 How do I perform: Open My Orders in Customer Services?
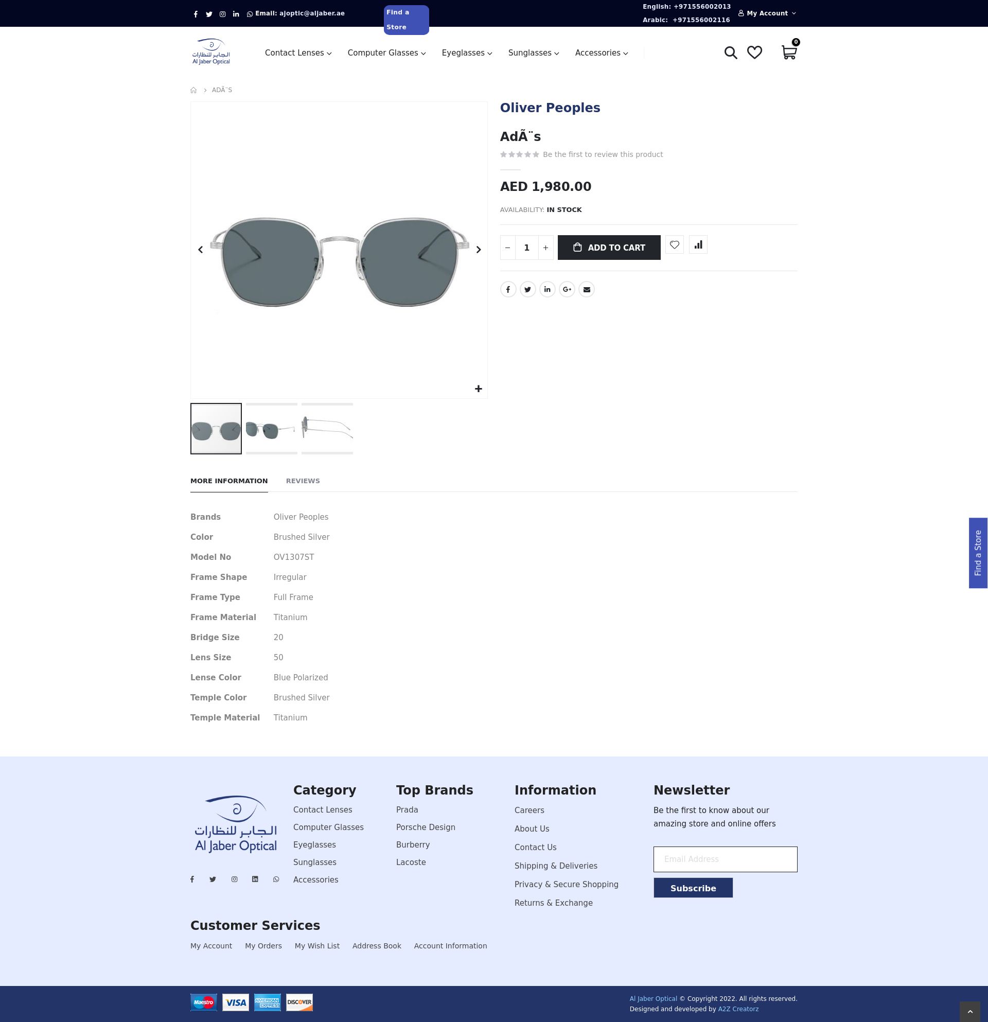(263, 946)
